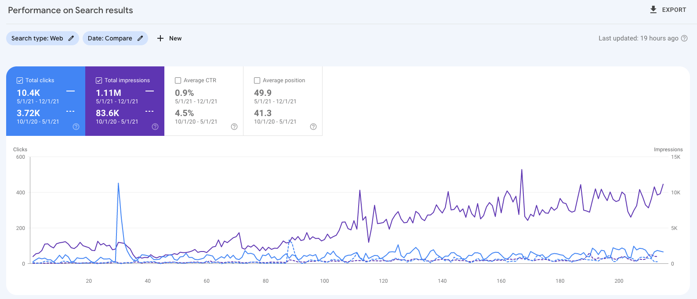This screenshot has width=697, height=299.
Task: Uncheck the Total clicks checkbox
Action: tap(20, 80)
